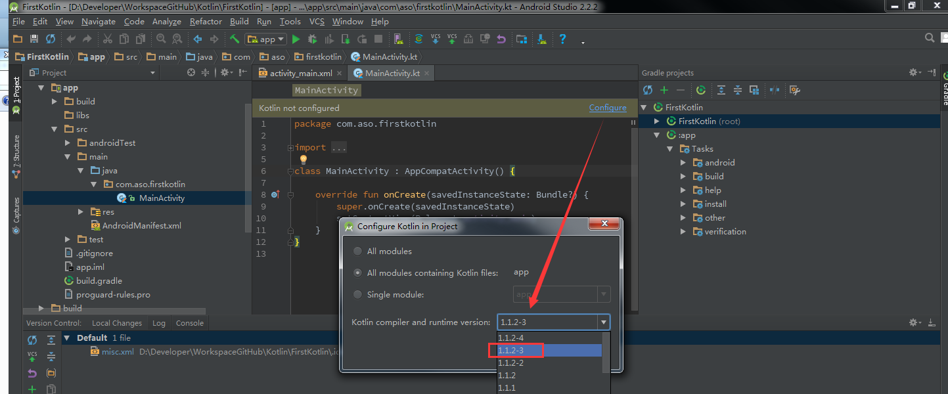Click the Find magnifier icon in toolbar
Image resolution: width=948 pixels, height=394 pixels.
(161, 39)
